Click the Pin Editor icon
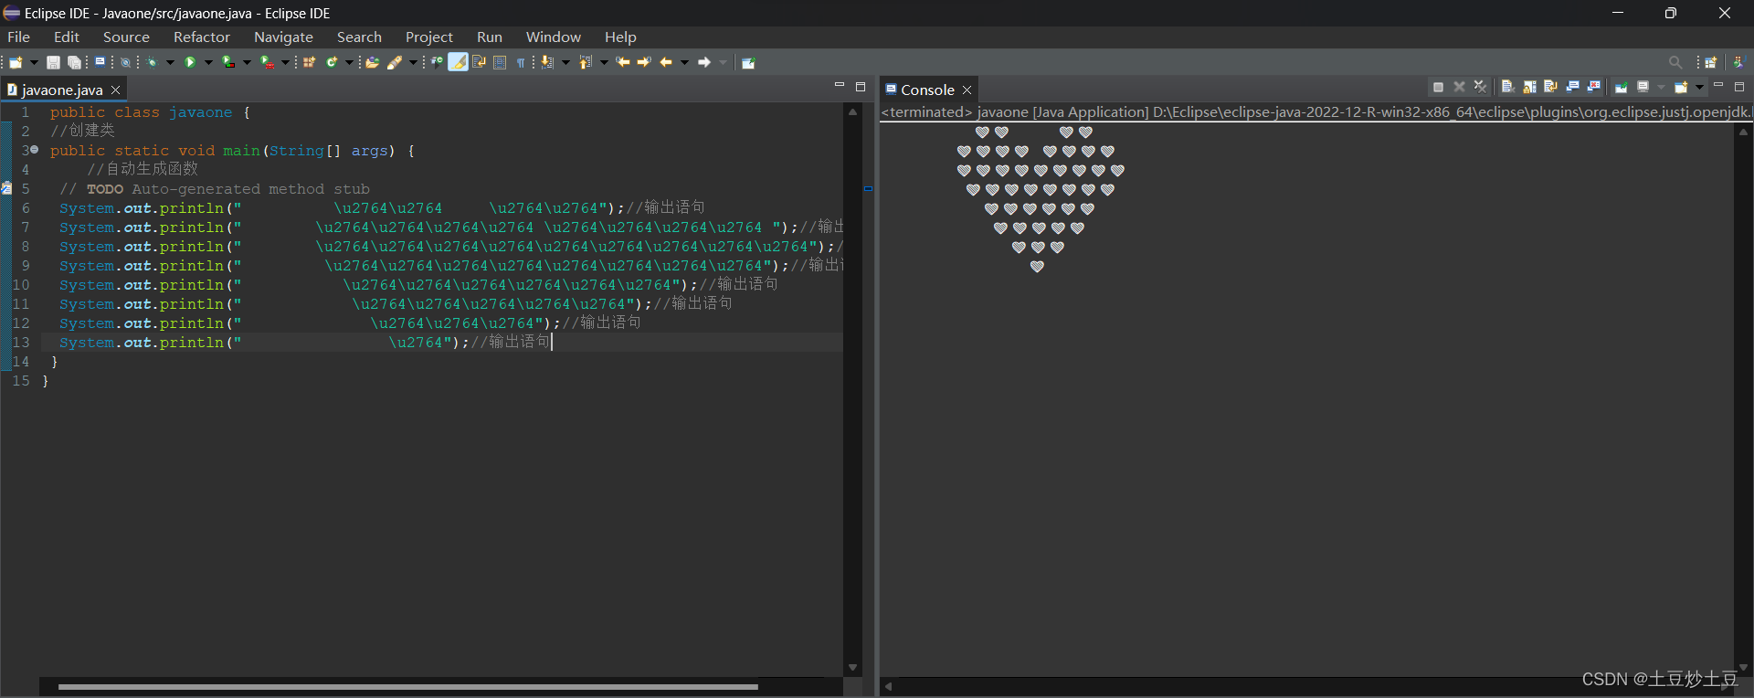The image size is (1754, 698). click(748, 62)
